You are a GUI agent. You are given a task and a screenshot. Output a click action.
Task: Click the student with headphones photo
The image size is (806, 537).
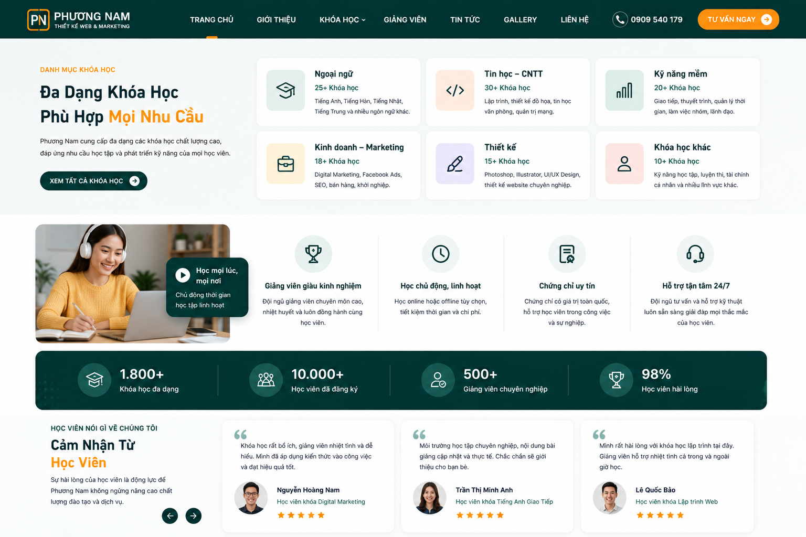[133, 284]
